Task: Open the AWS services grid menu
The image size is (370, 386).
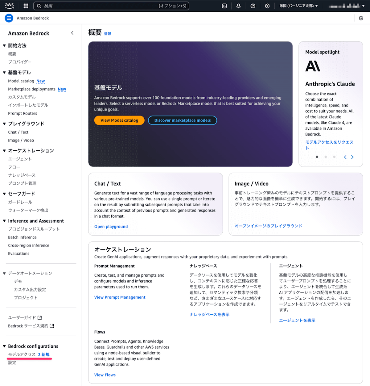Action: (26, 6)
